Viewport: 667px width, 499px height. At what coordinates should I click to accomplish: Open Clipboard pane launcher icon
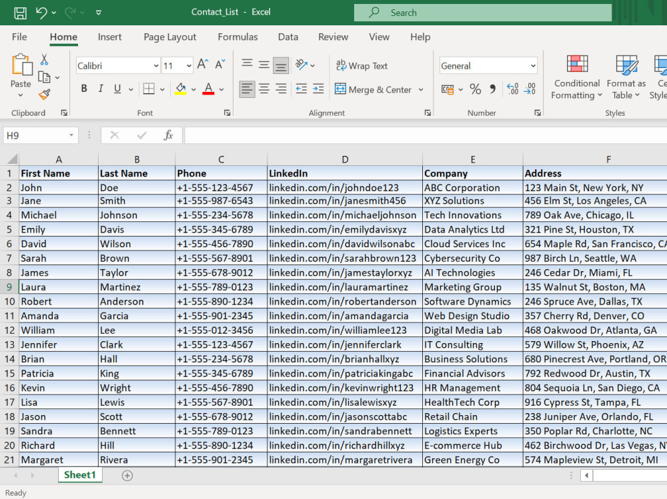pos(64,113)
